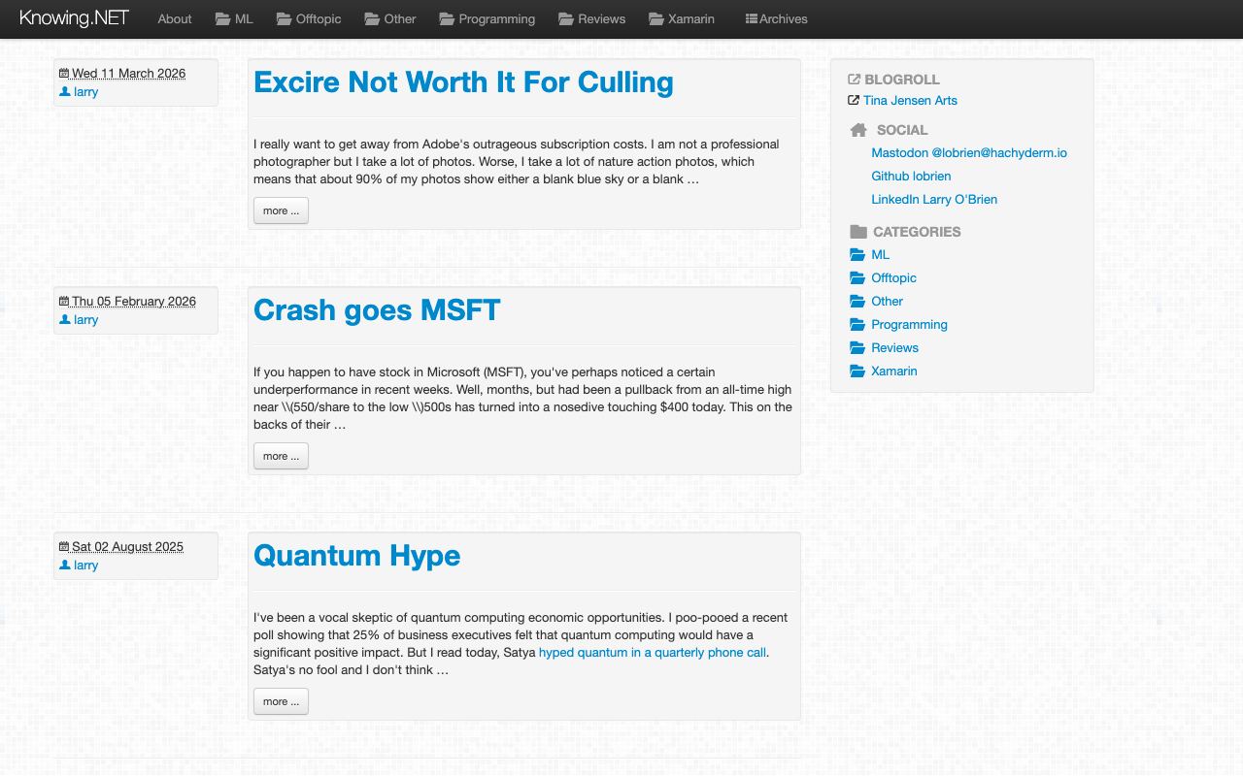Visit Tina Jensen Arts blogroll link
Screen dimensions: 1243x776
910,100
